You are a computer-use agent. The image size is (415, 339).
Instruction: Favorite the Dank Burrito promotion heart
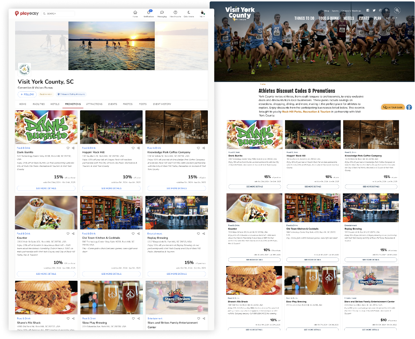(x=67, y=148)
